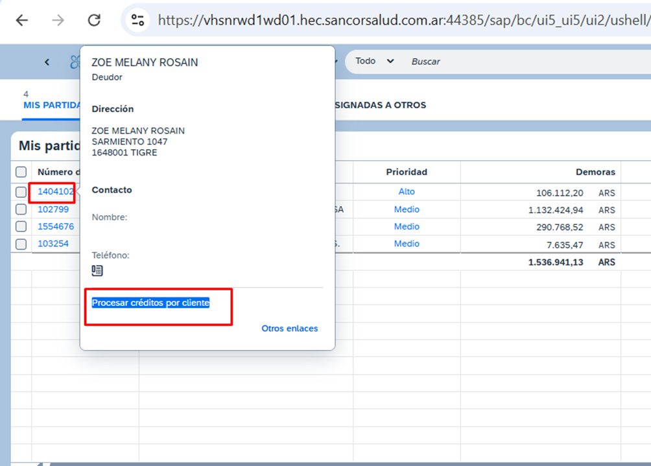Click the SAP shell back chevron

(47, 62)
